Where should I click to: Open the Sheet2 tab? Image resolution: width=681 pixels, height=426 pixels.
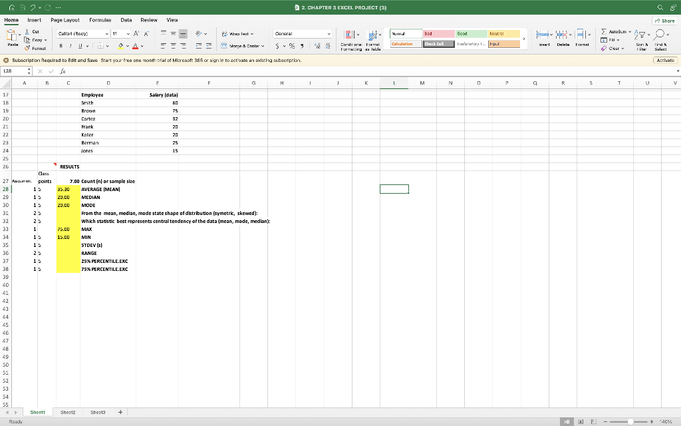pyautogui.click(x=67, y=412)
